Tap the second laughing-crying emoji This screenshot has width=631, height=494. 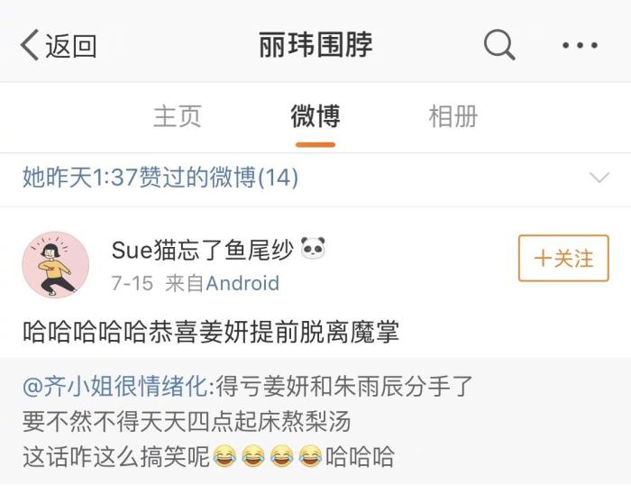pyautogui.click(x=253, y=456)
